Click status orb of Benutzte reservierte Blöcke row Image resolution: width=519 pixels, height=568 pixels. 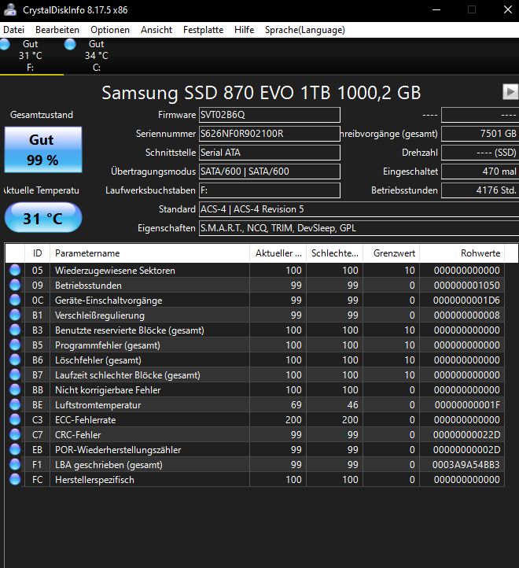15,330
